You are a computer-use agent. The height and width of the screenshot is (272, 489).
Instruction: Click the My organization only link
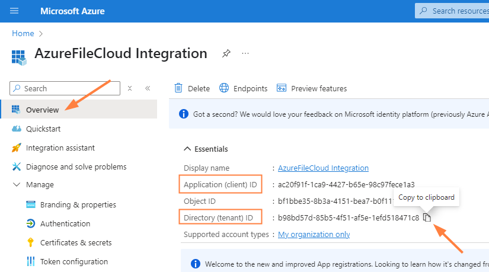coord(314,234)
